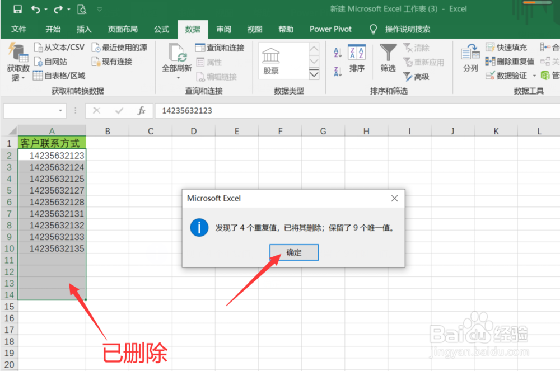The width and height of the screenshot is (560, 371).
Task: Toggle the 筛选 filter funnel
Action: [388, 58]
